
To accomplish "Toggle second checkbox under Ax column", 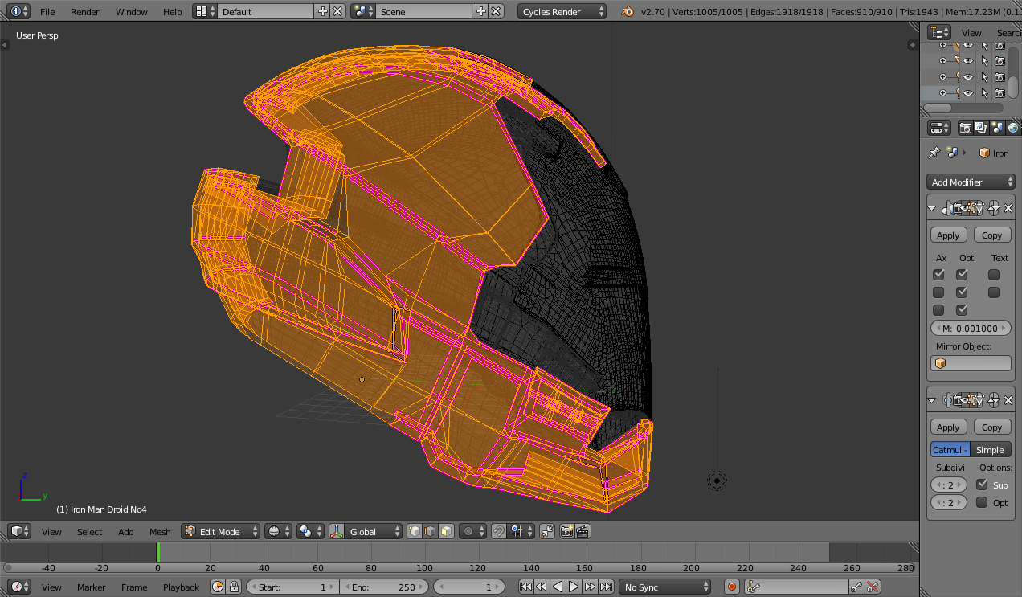I will (x=938, y=292).
